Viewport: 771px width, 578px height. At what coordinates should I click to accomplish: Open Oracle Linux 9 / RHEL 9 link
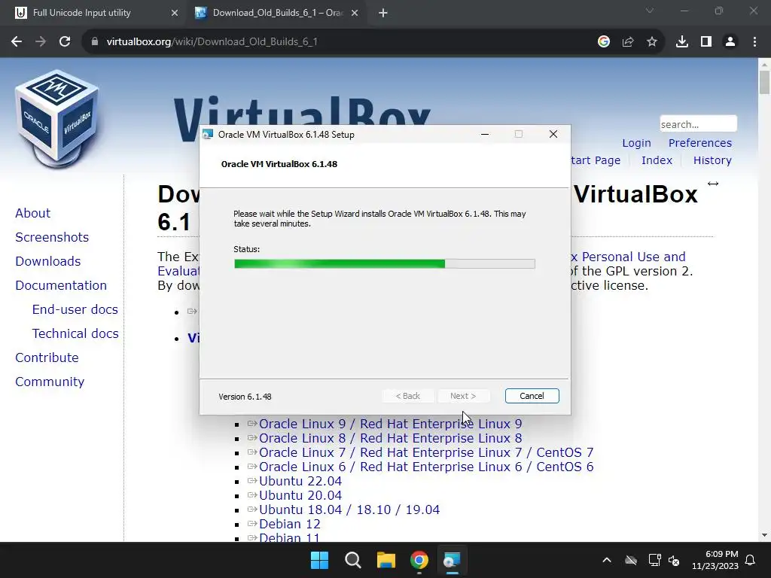(x=391, y=424)
